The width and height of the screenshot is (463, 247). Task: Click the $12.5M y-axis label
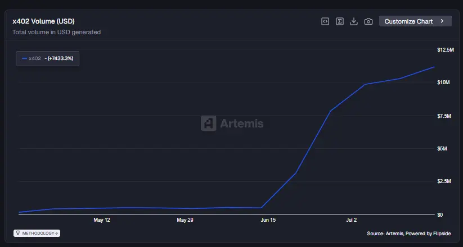tap(446, 50)
